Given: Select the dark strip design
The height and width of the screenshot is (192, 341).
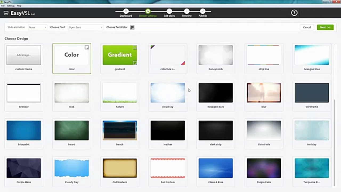Looking at the screenshot, I should (216, 134).
